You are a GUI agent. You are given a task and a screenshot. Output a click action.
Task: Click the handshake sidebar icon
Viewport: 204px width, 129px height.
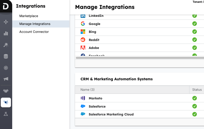point(6,91)
